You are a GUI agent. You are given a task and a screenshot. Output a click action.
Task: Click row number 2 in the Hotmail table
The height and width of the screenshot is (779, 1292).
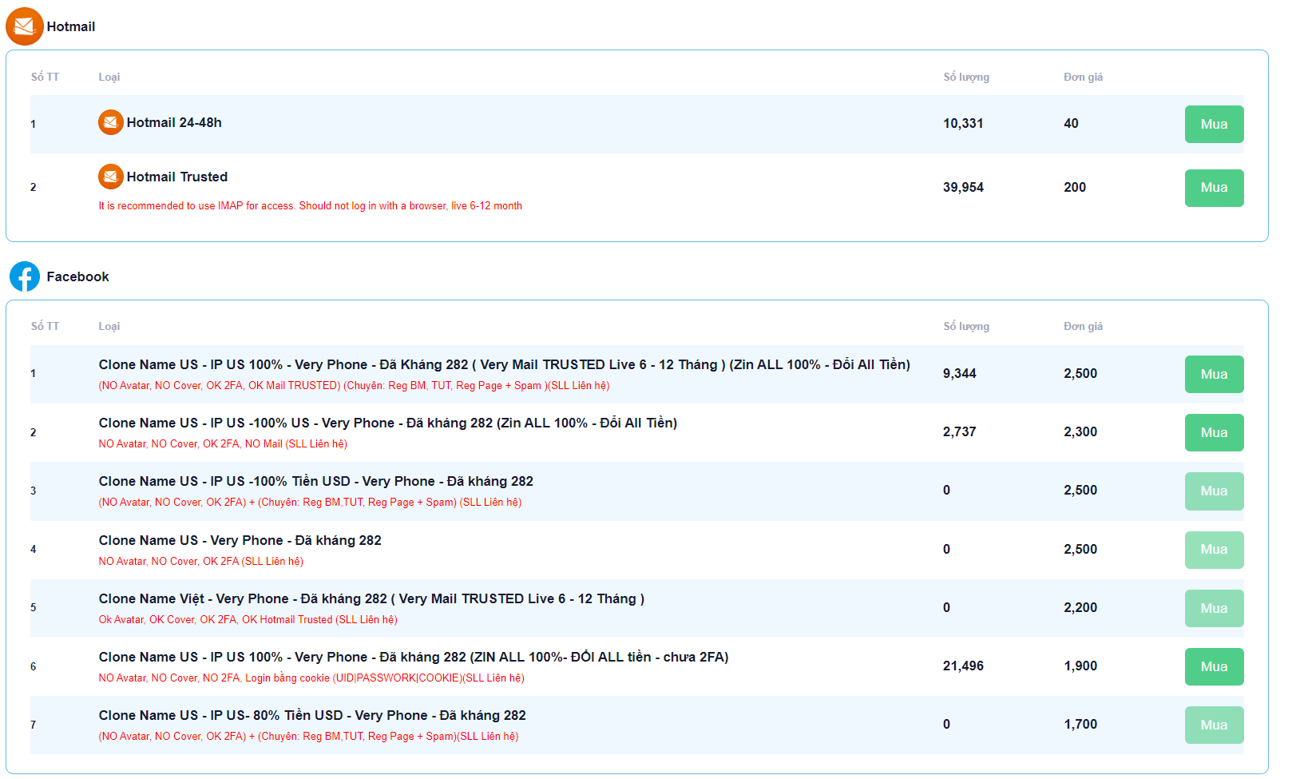34,187
